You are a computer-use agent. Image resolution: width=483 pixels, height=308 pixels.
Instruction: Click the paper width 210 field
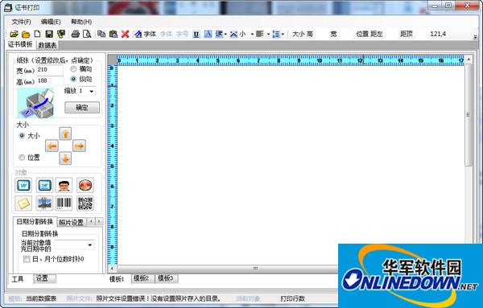coord(50,70)
